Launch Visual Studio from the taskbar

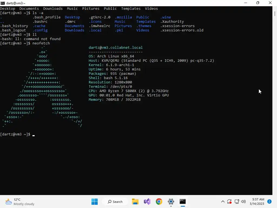(x=147, y=201)
